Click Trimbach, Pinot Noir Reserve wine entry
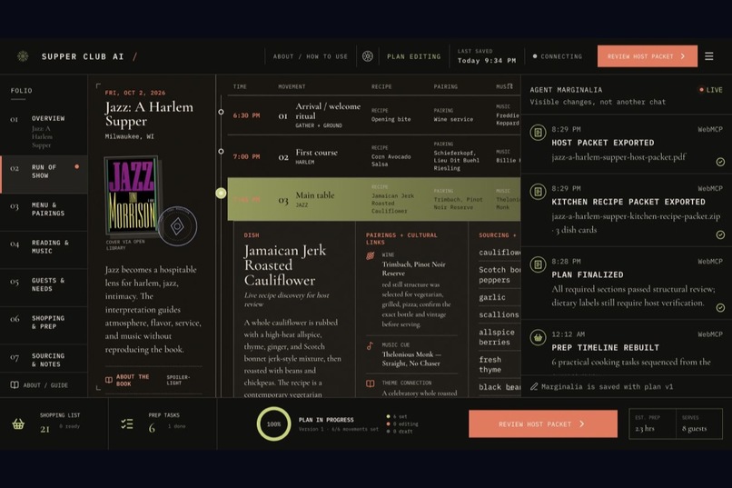This screenshot has width=732, height=488. click(413, 268)
